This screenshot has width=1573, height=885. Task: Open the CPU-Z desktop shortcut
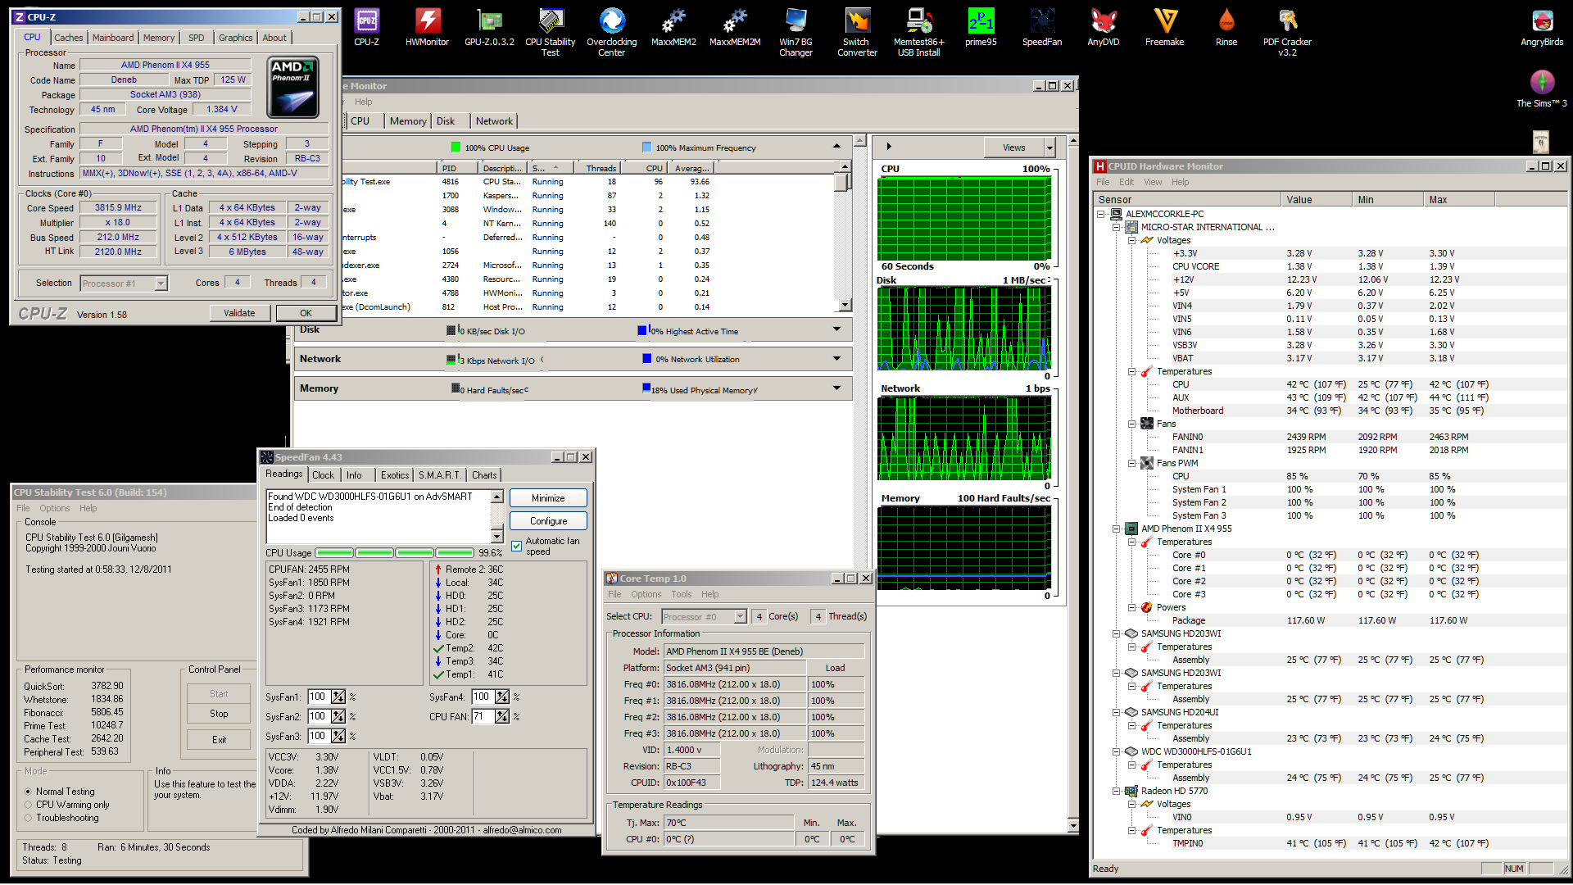(366, 27)
